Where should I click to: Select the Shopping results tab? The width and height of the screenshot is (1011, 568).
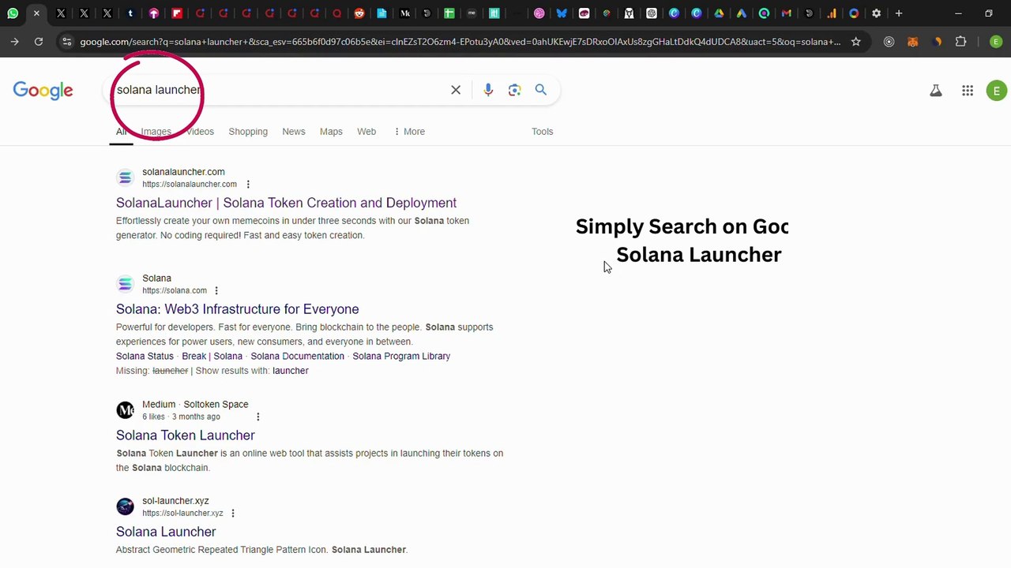point(248,132)
